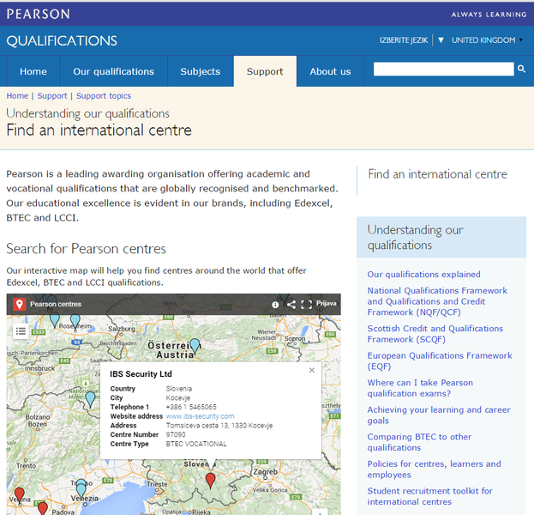Select the Support tab
Screen dimensions: 534x515
pos(265,71)
